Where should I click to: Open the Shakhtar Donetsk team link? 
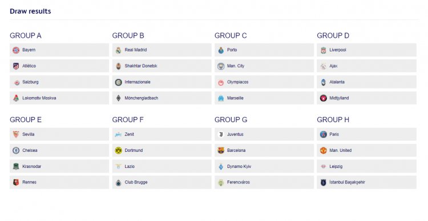click(141, 66)
